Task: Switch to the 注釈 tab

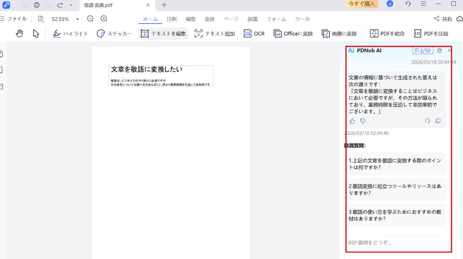Action: click(x=172, y=19)
